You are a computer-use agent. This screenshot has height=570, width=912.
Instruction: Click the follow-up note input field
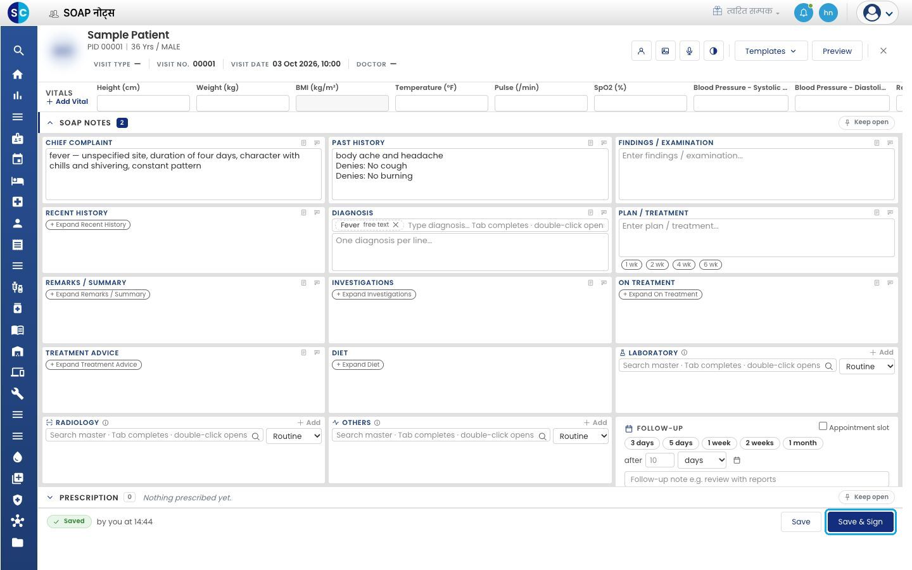click(x=756, y=479)
